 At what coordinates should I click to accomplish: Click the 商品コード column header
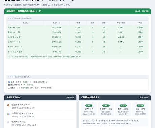pos(57,23)
